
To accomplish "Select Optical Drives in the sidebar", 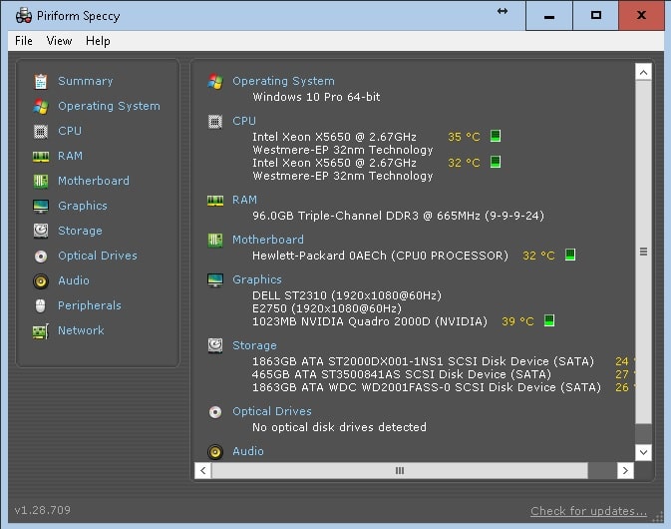I will (98, 256).
